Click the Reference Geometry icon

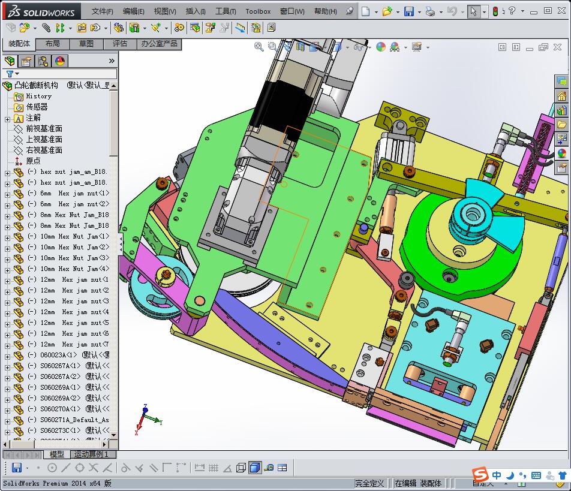point(156,28)
